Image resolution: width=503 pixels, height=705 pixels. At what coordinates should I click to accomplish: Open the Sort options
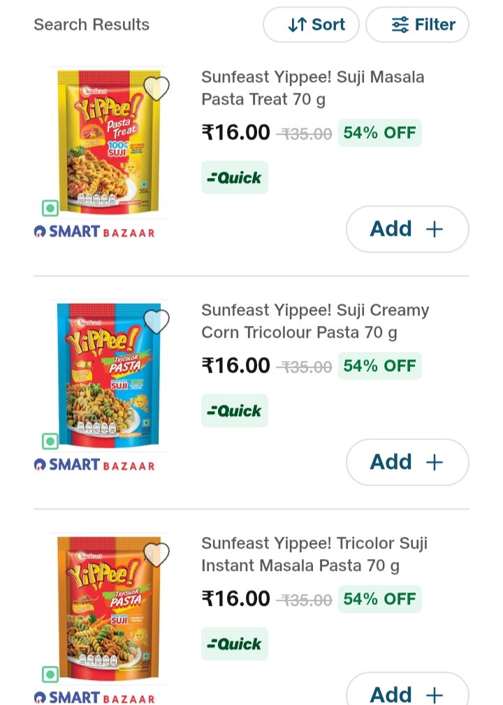[x=311, y=25]
